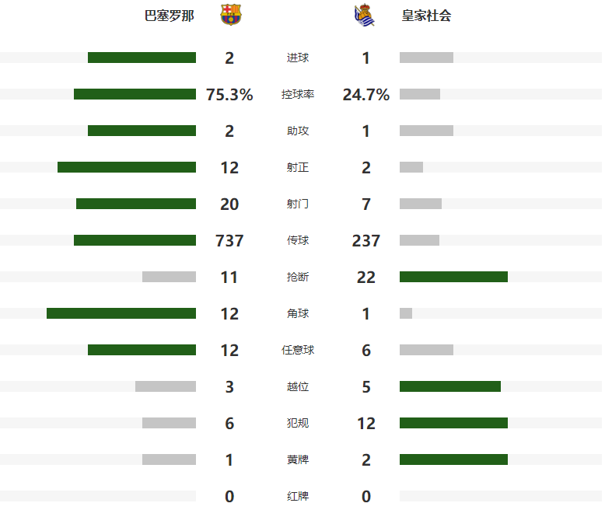The image size is (605, 517).
Task: Click Barcelona's 75.3% possession value
Action: tap(229, 95)
